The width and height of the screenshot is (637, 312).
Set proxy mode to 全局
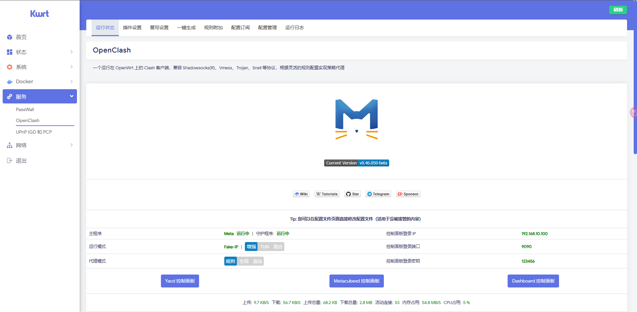(244, 261)
